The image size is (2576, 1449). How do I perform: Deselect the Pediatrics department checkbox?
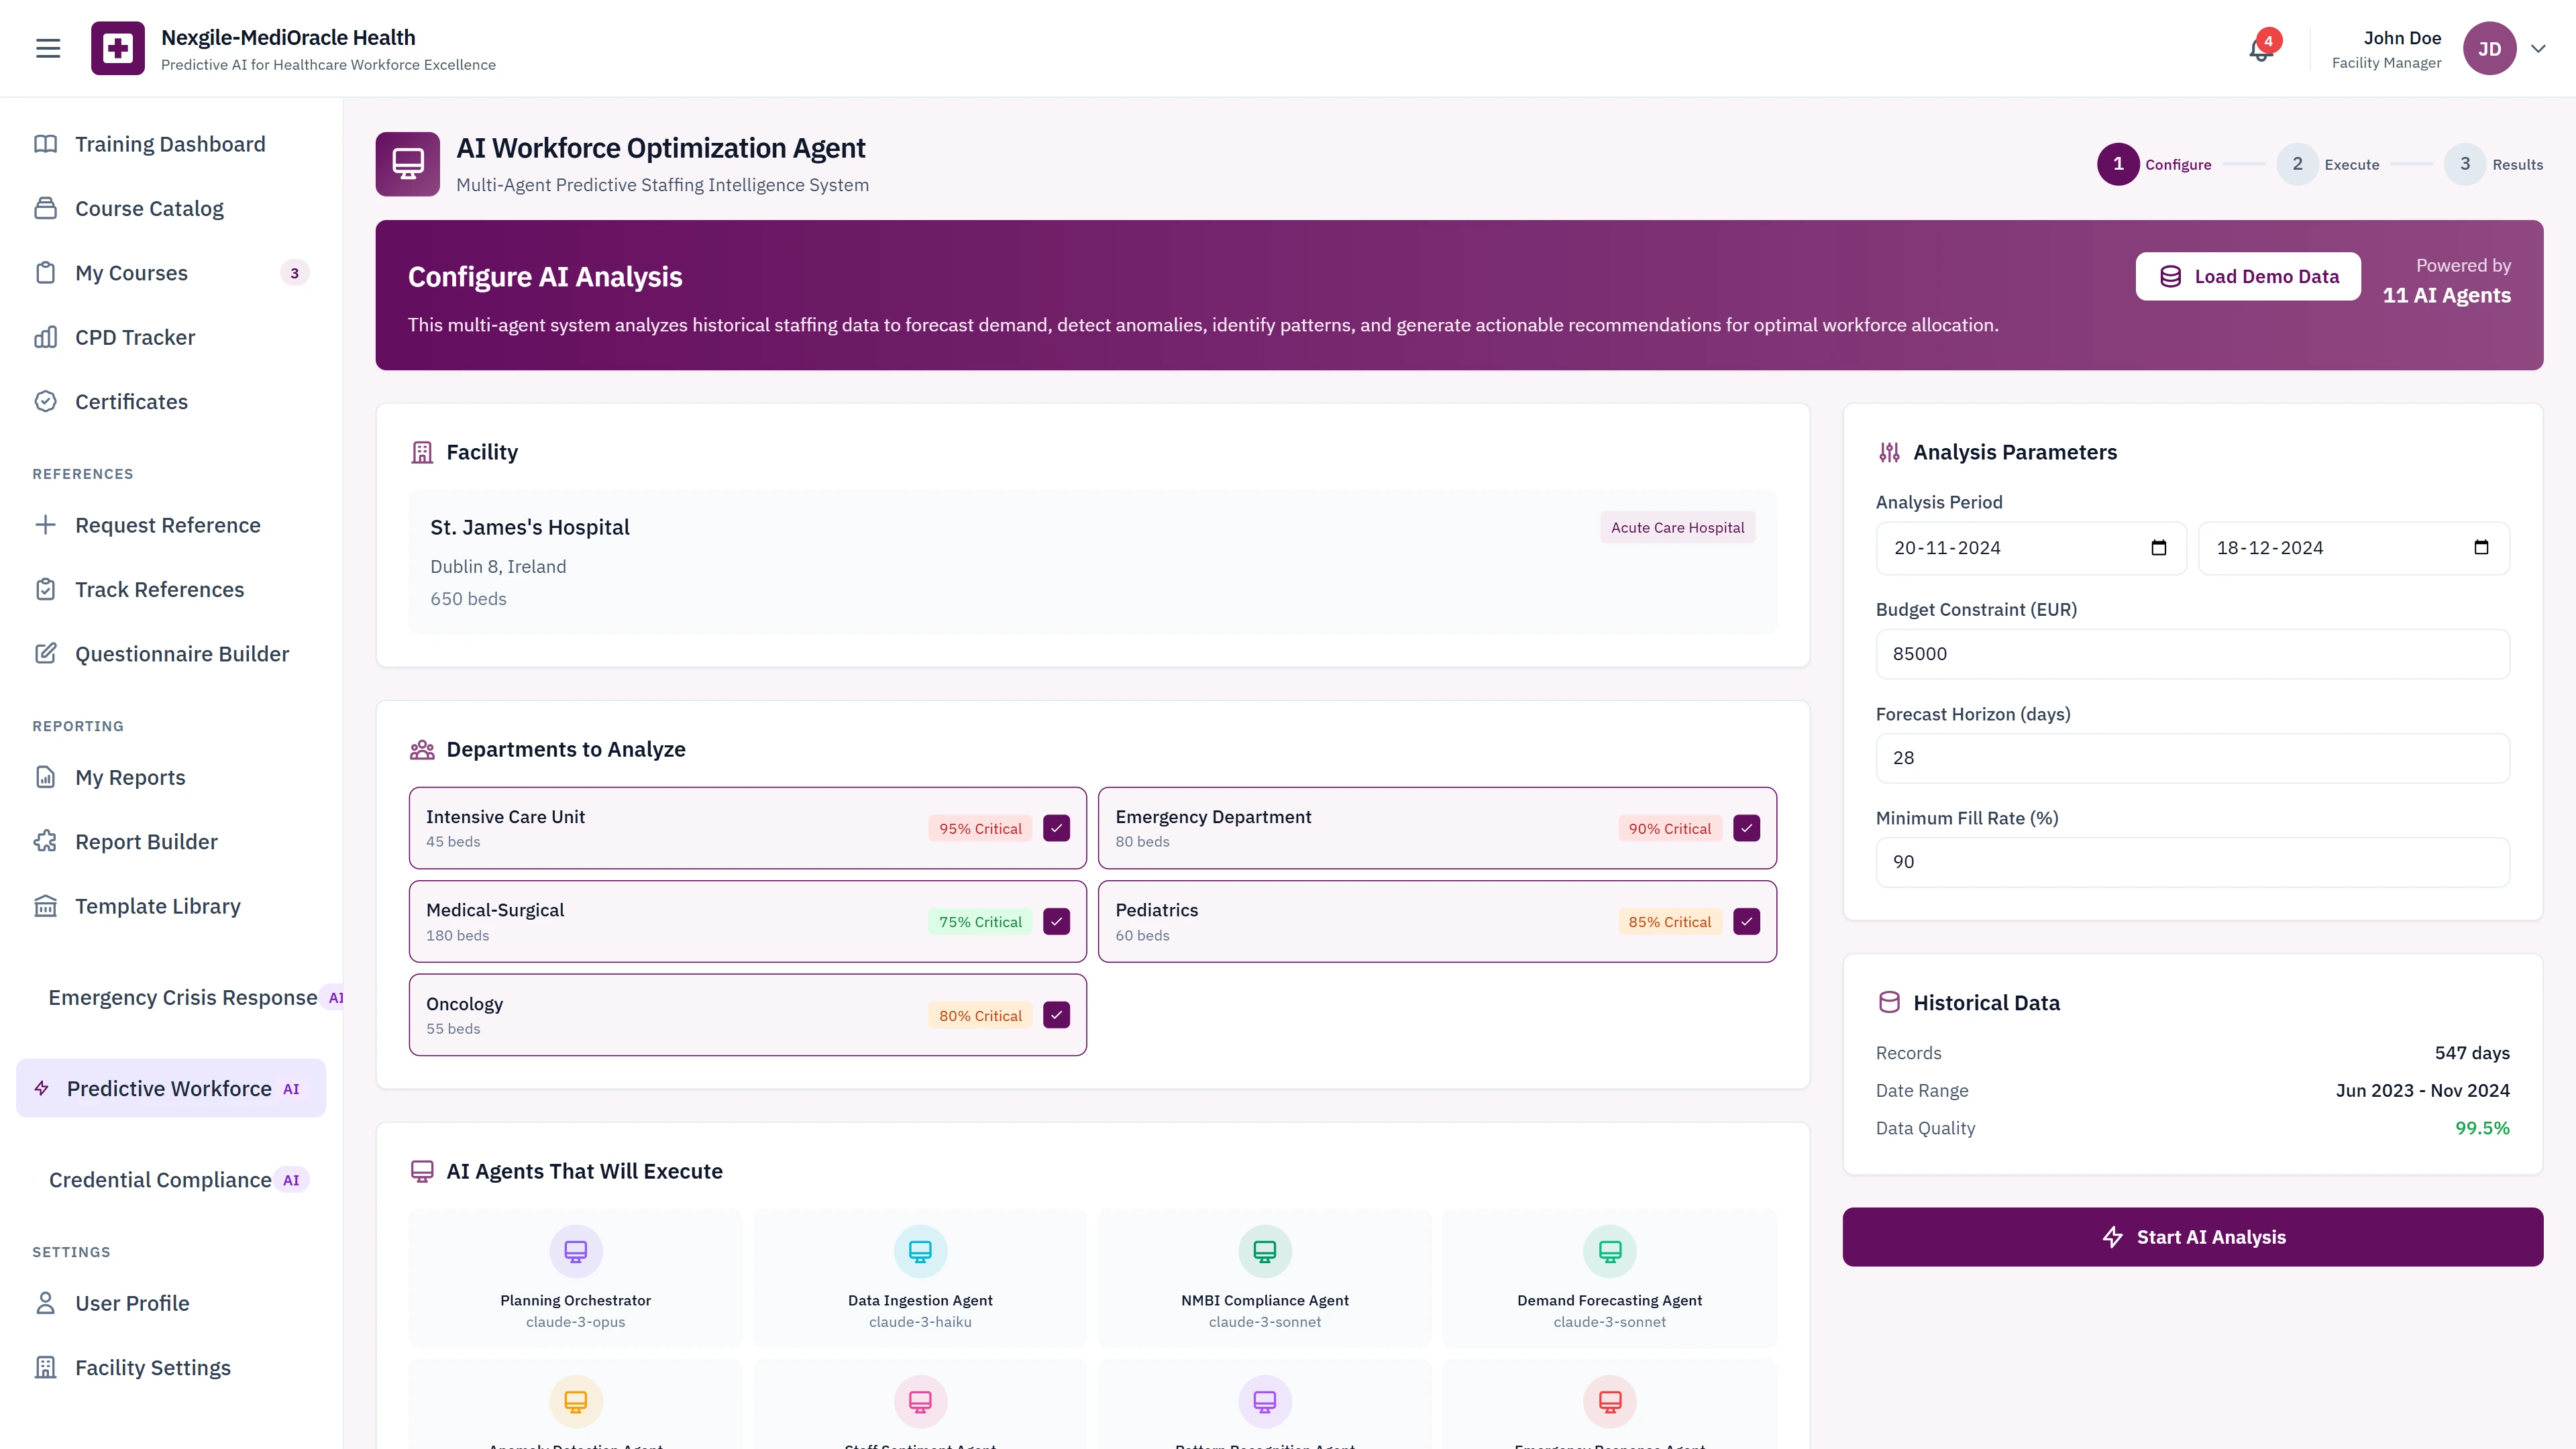1746,921
